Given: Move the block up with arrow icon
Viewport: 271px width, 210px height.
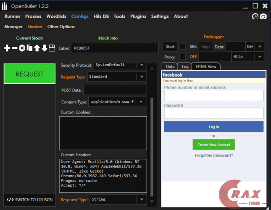Looking at the screenshot, I should [x=37, y=48].
